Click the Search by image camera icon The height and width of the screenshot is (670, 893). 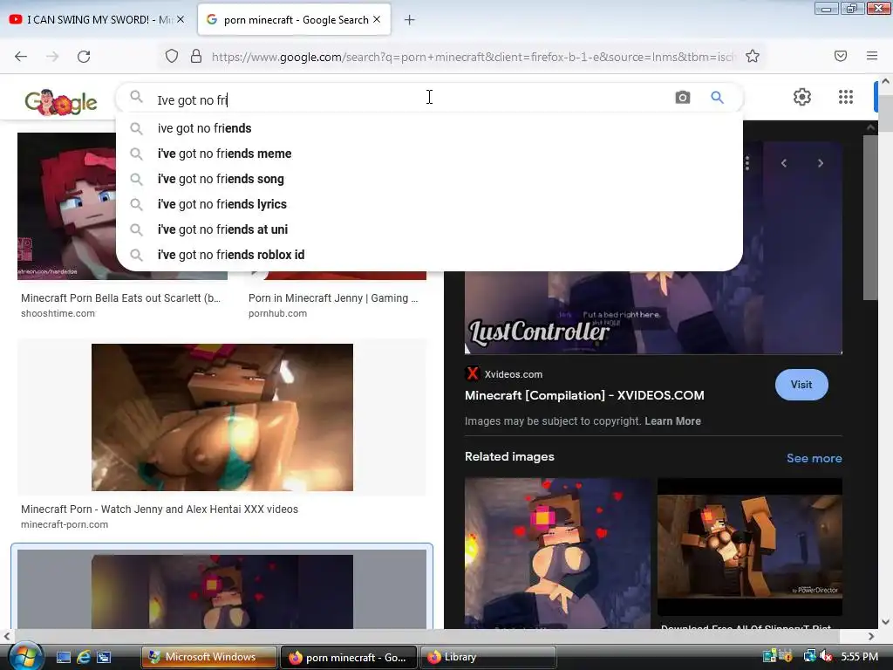click(682, 98)
